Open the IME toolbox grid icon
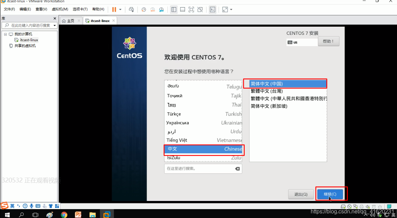Screen dimensions: 397x218 tap(57, 206)
